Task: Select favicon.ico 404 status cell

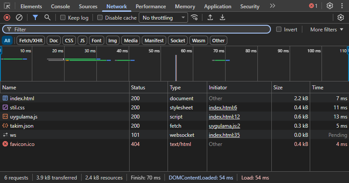Action: (148, 144)
